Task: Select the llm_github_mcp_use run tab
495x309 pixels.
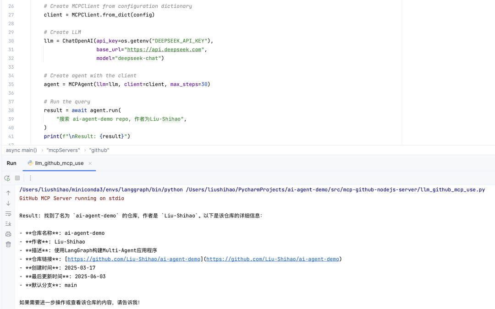Action: [59, 163]
